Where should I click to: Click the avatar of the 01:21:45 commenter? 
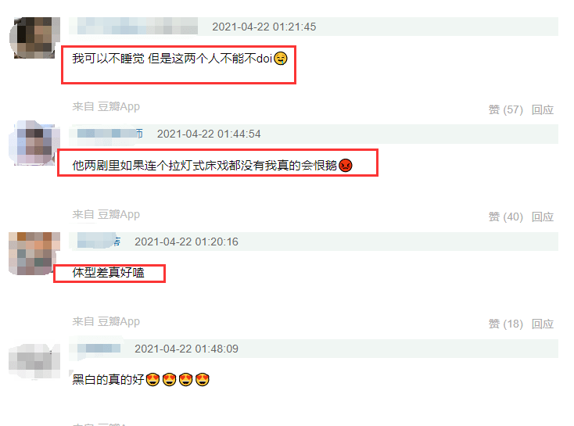[34, 38]
